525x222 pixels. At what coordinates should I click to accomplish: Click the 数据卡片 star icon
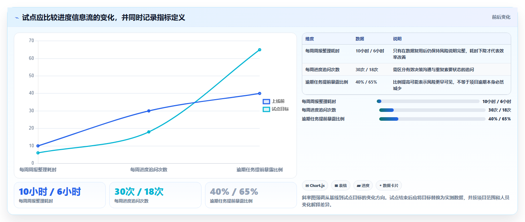click(x=381, y=186)
